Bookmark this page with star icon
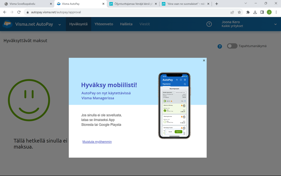This screenshot has width=281, height=176. click(239, 12)
